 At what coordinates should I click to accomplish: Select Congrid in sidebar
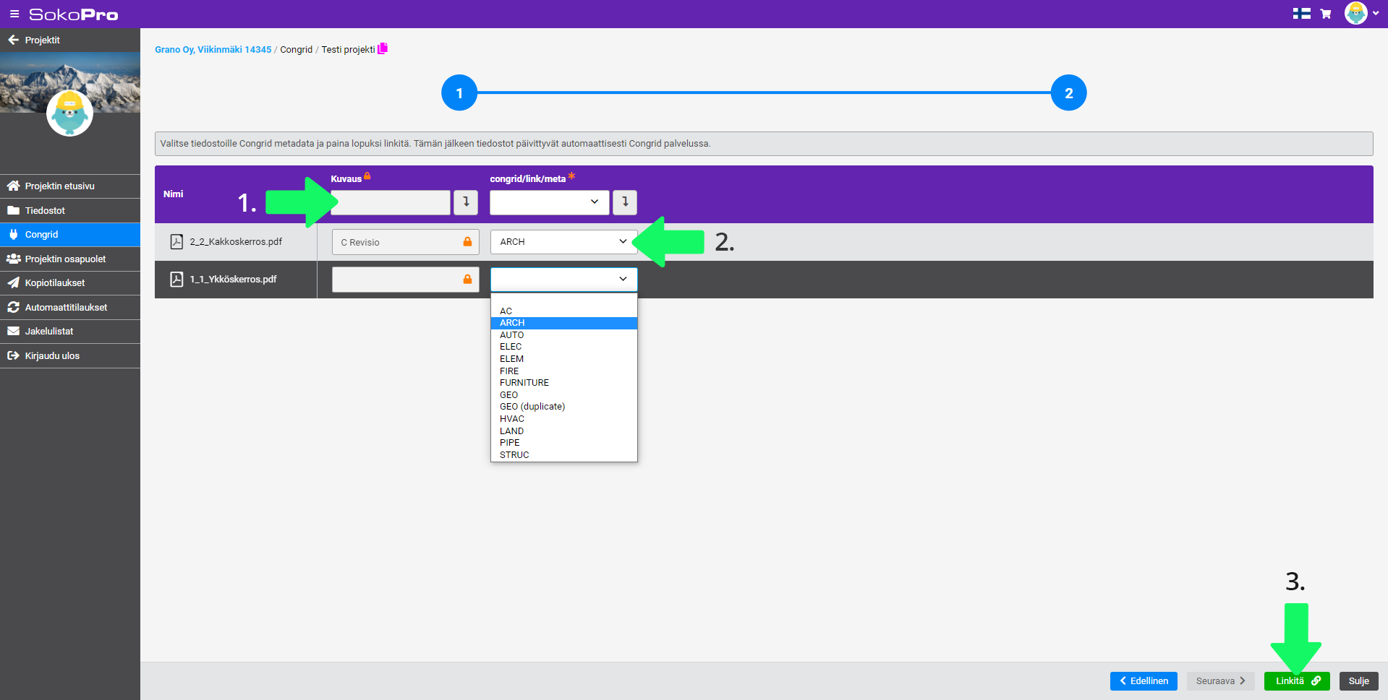click(x=70, y=235)
